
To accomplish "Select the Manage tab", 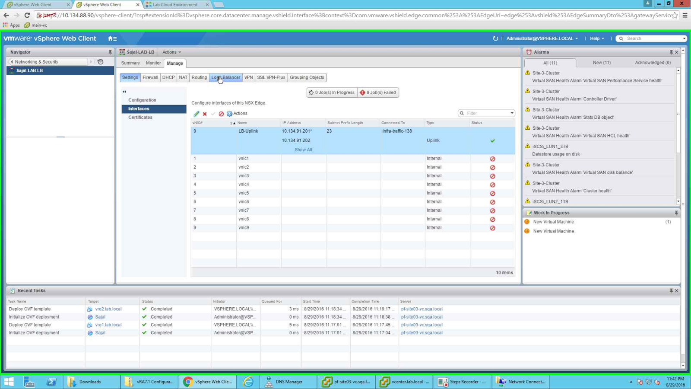I will tap(175, 63).
